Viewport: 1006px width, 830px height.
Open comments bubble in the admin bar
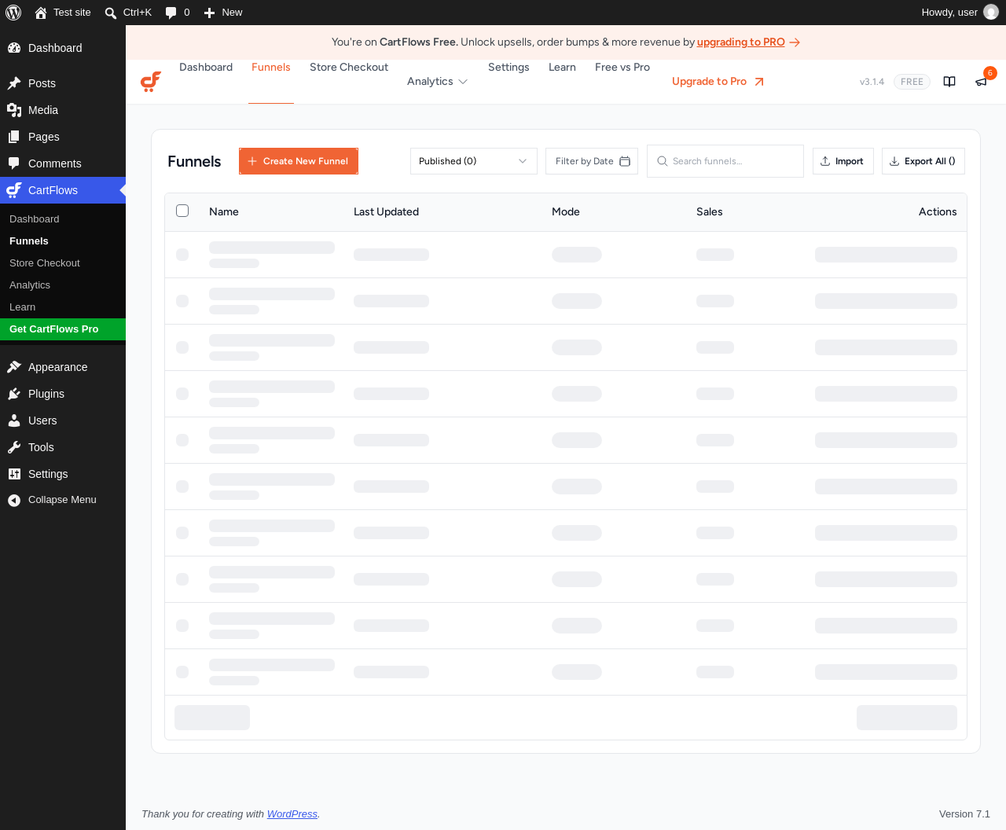pos(178,13)
